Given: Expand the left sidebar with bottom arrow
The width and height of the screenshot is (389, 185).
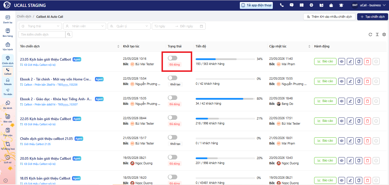Looking at the screenshot, I should tap(5, 180).
